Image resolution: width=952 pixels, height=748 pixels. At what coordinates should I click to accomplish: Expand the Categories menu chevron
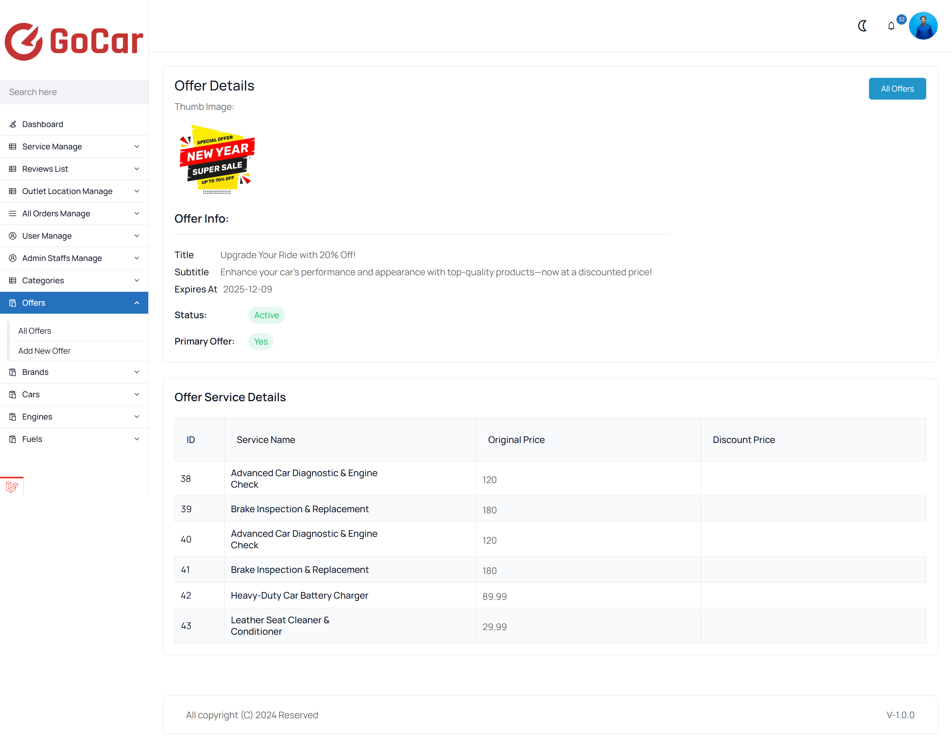click(x=137, y=281)
